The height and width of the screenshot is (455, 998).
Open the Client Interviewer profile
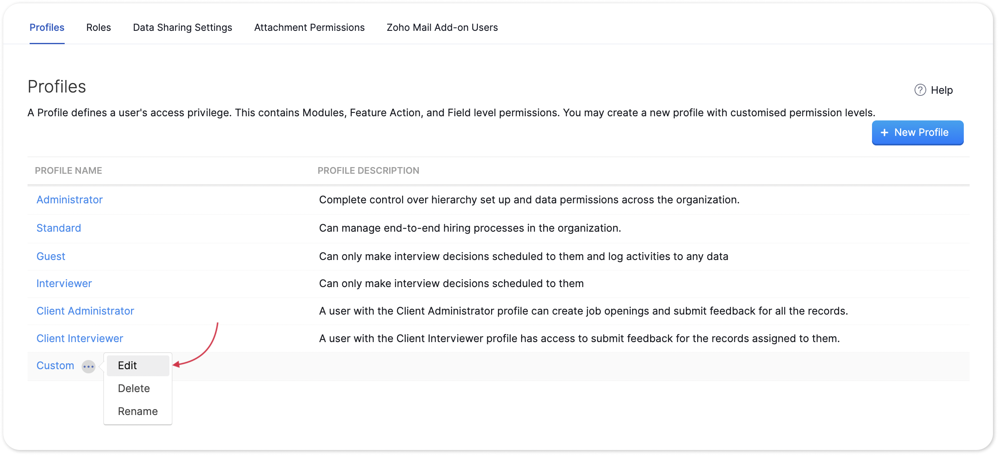(x=80, y=339)
